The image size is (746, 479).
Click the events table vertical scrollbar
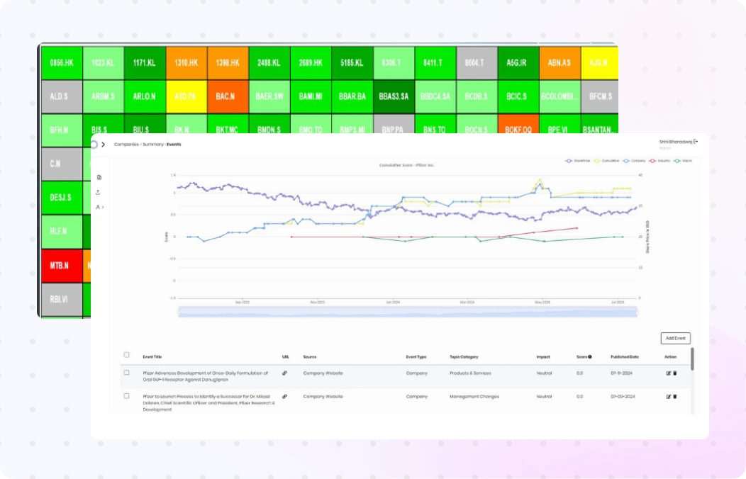[x=692, y=359]
